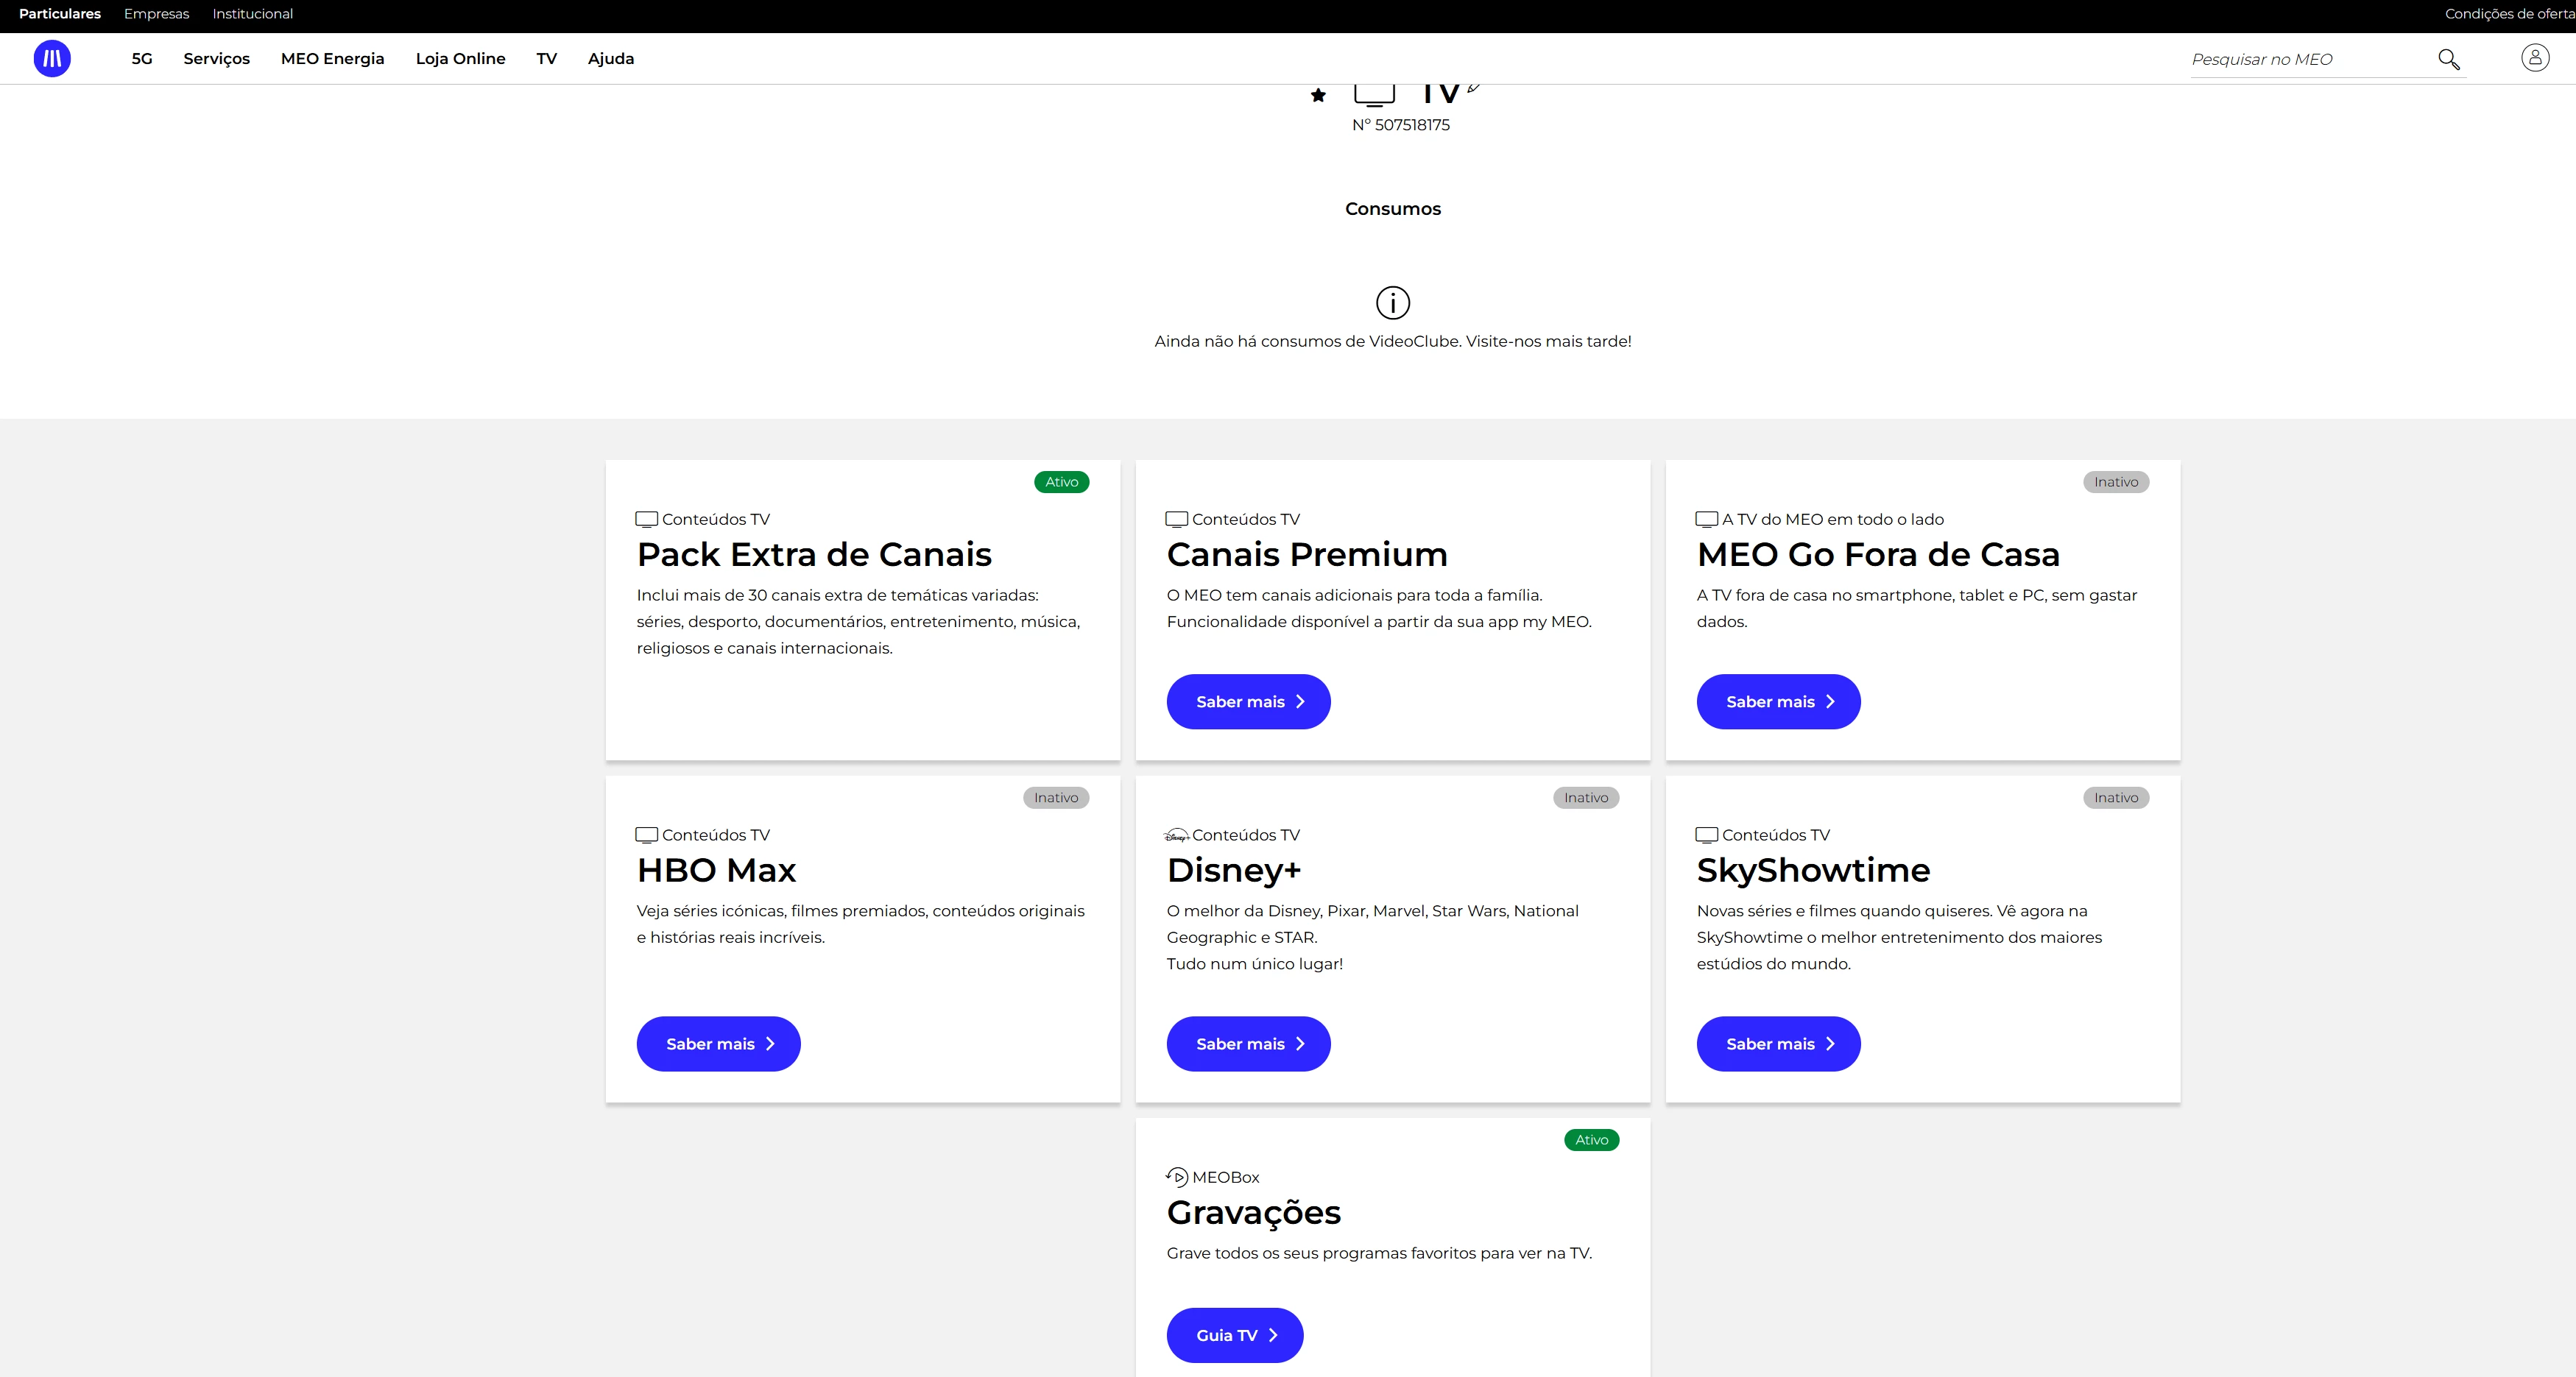Click Saber mais on MEO Go Fora de Casa
Screen dimensions: 2576x1377
[x=1777, y=702]
